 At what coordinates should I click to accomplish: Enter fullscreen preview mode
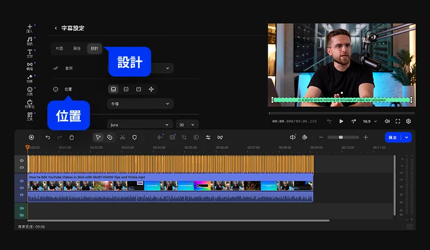pyautogui.click(x=398, y=121)
